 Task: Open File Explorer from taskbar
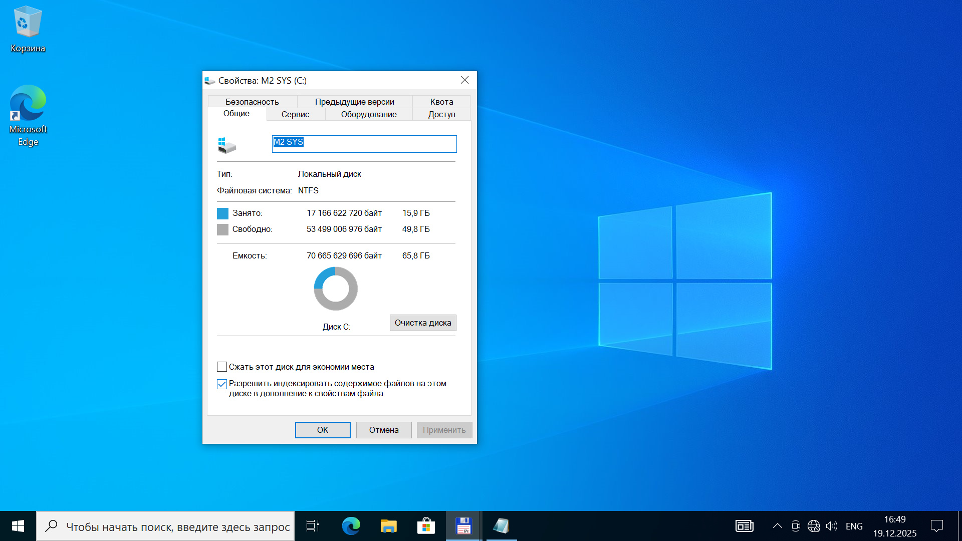(388, 526)
